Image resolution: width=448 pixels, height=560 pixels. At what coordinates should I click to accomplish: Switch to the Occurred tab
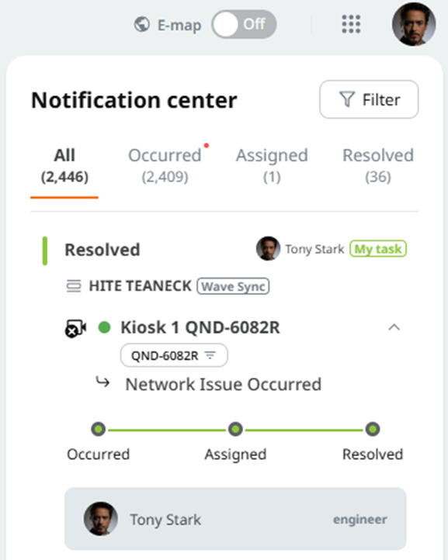pyautogui.click(x=165, y=166)
